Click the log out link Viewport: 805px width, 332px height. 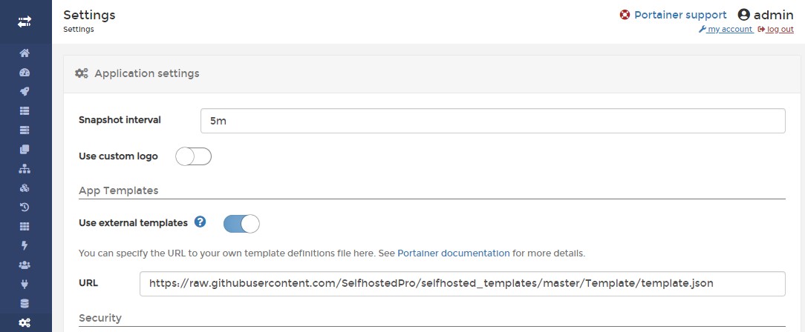776,29
